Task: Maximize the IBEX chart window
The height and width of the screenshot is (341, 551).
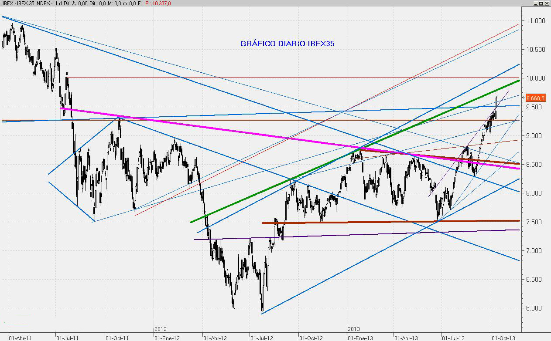Action: point(541,3)
